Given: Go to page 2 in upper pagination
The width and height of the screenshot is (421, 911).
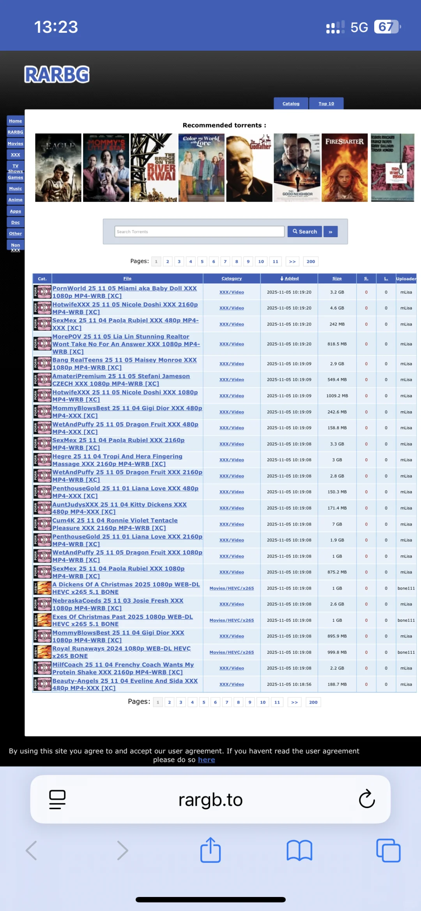Looking at the screenshot, I should [168, 262].
